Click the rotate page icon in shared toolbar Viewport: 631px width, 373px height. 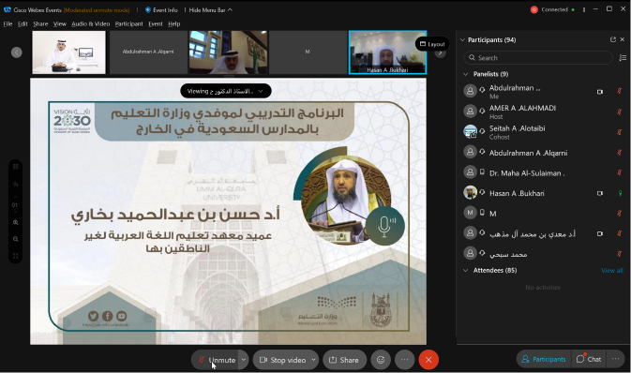point(15,185)
